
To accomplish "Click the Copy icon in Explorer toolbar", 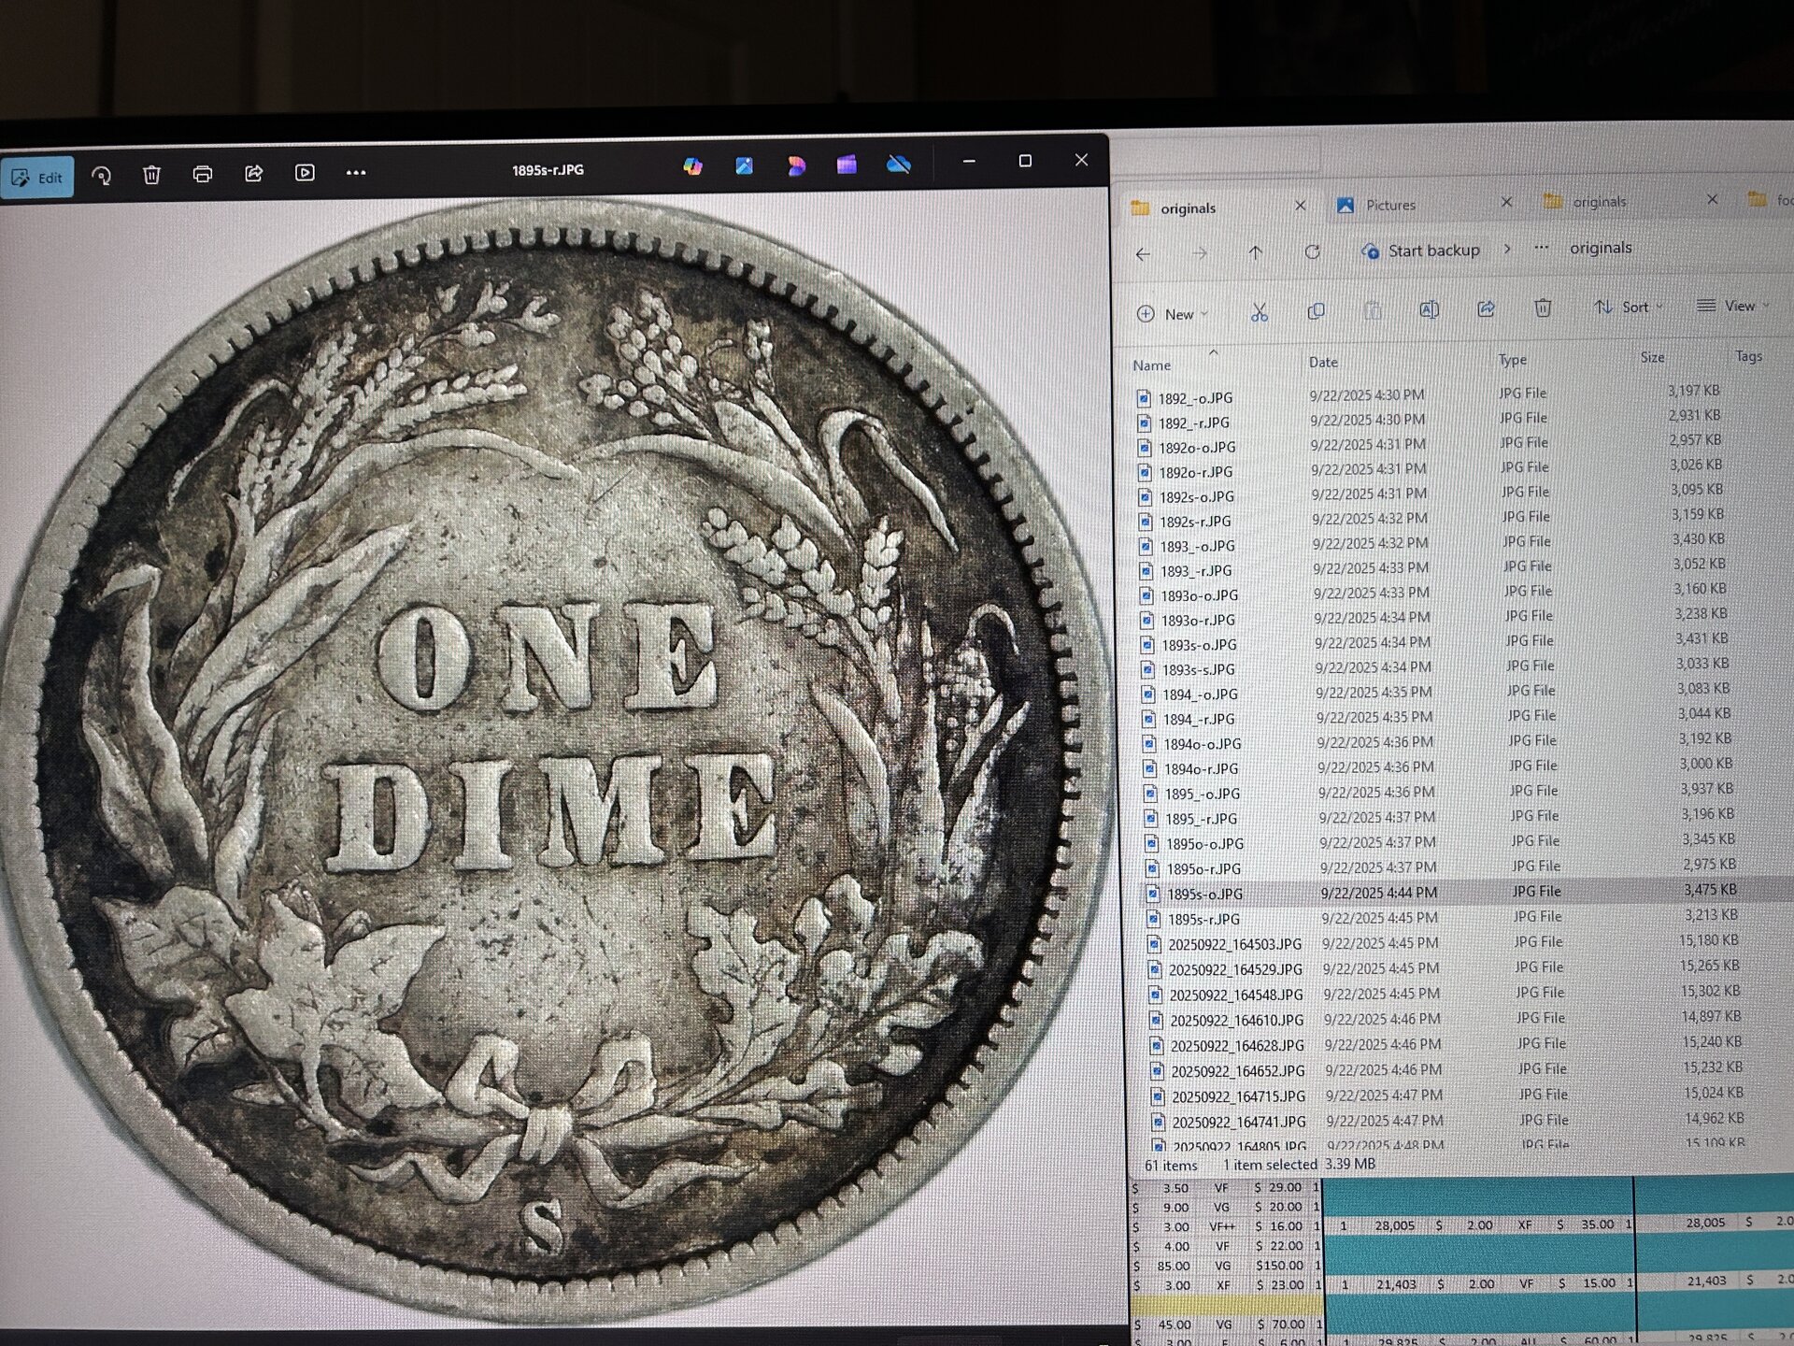I will click(x=1316, y=311).
